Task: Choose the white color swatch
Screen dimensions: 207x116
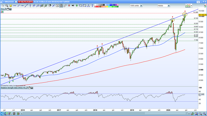Action: (95, 5)
